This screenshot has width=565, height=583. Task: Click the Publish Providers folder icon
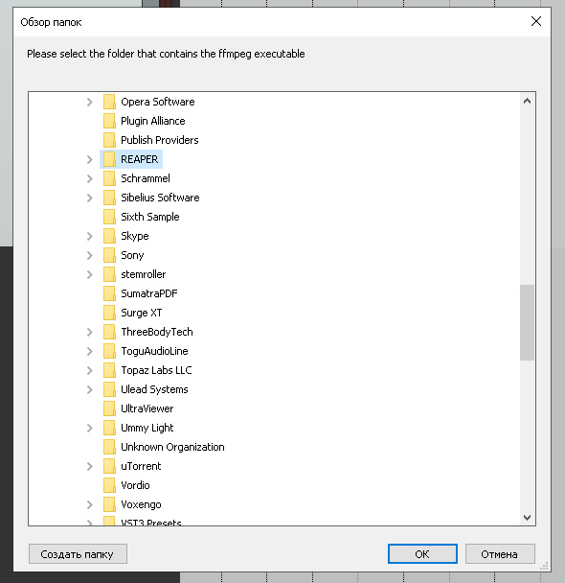109,140
